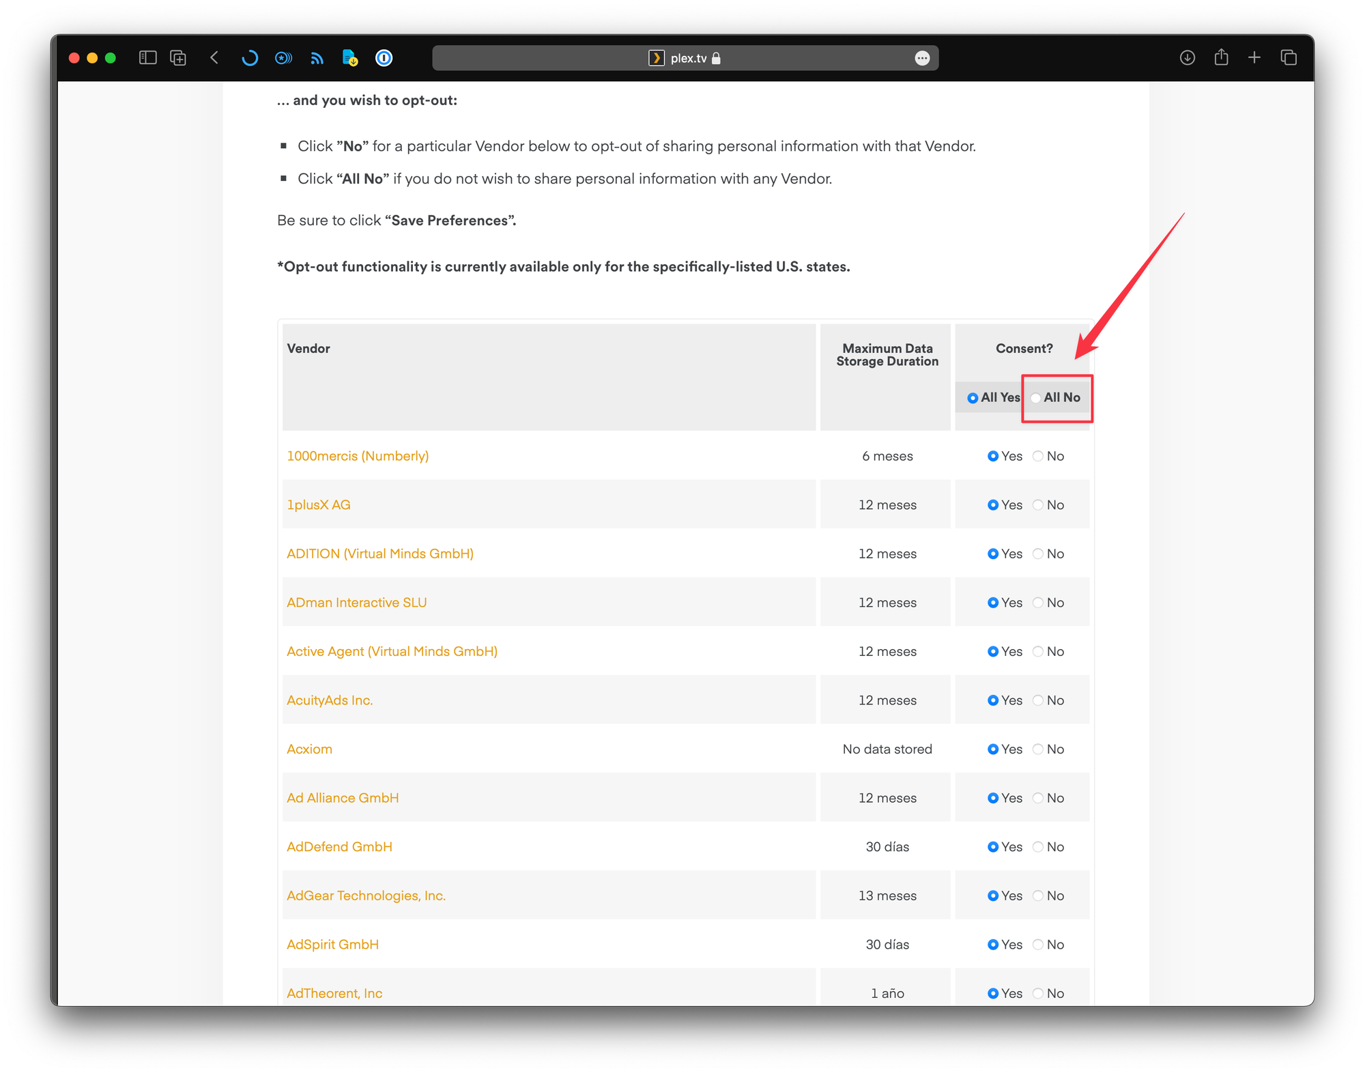The width and height of the screenshot is (1365, 1073).
Task: Click the blue loading-ring extension icon
Action: (249, 58)
